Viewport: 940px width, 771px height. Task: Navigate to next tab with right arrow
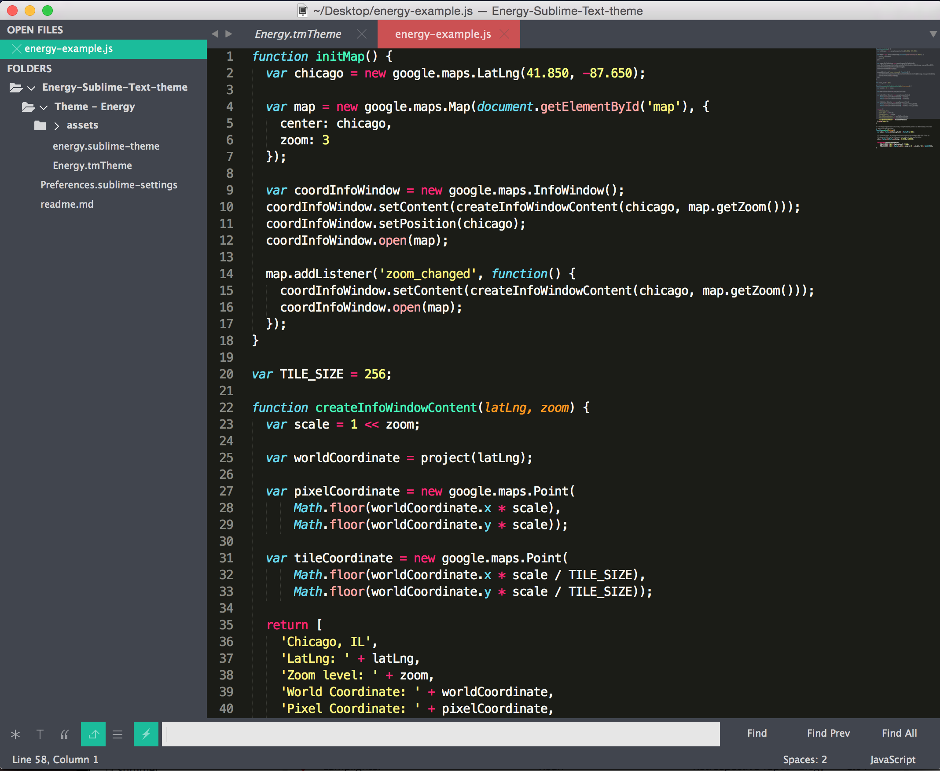point(229,34)
